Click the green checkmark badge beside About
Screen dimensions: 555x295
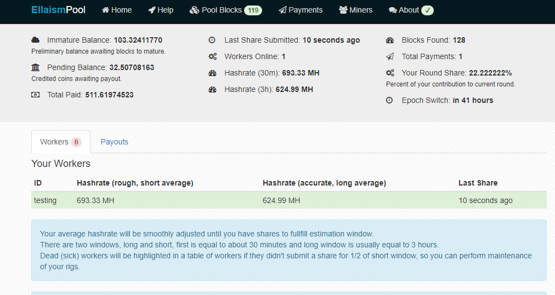pyautogui.click(x=427, y=10)
